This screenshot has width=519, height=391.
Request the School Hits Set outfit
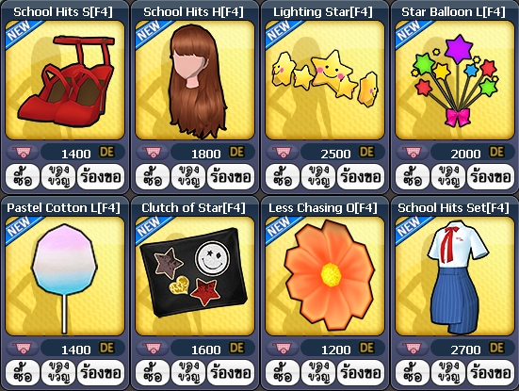491,373
